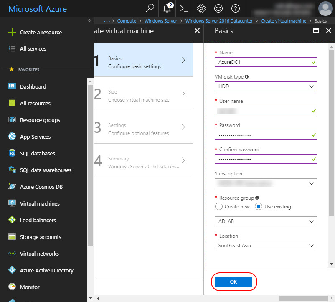Go to Windows Server 2016 Datacenter breadcrumb
This screenshot has width=335, height=302.
tap(219, 21)
